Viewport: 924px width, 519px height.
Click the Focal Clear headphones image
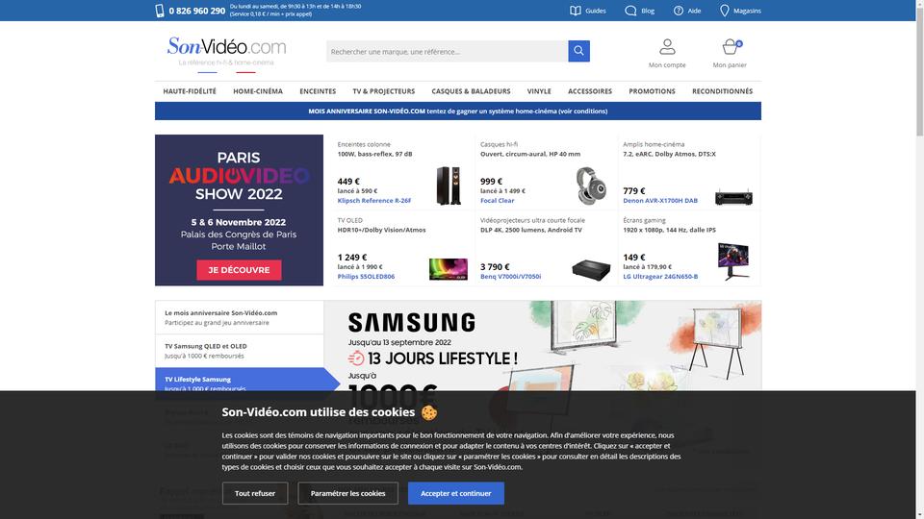point(591,185)
